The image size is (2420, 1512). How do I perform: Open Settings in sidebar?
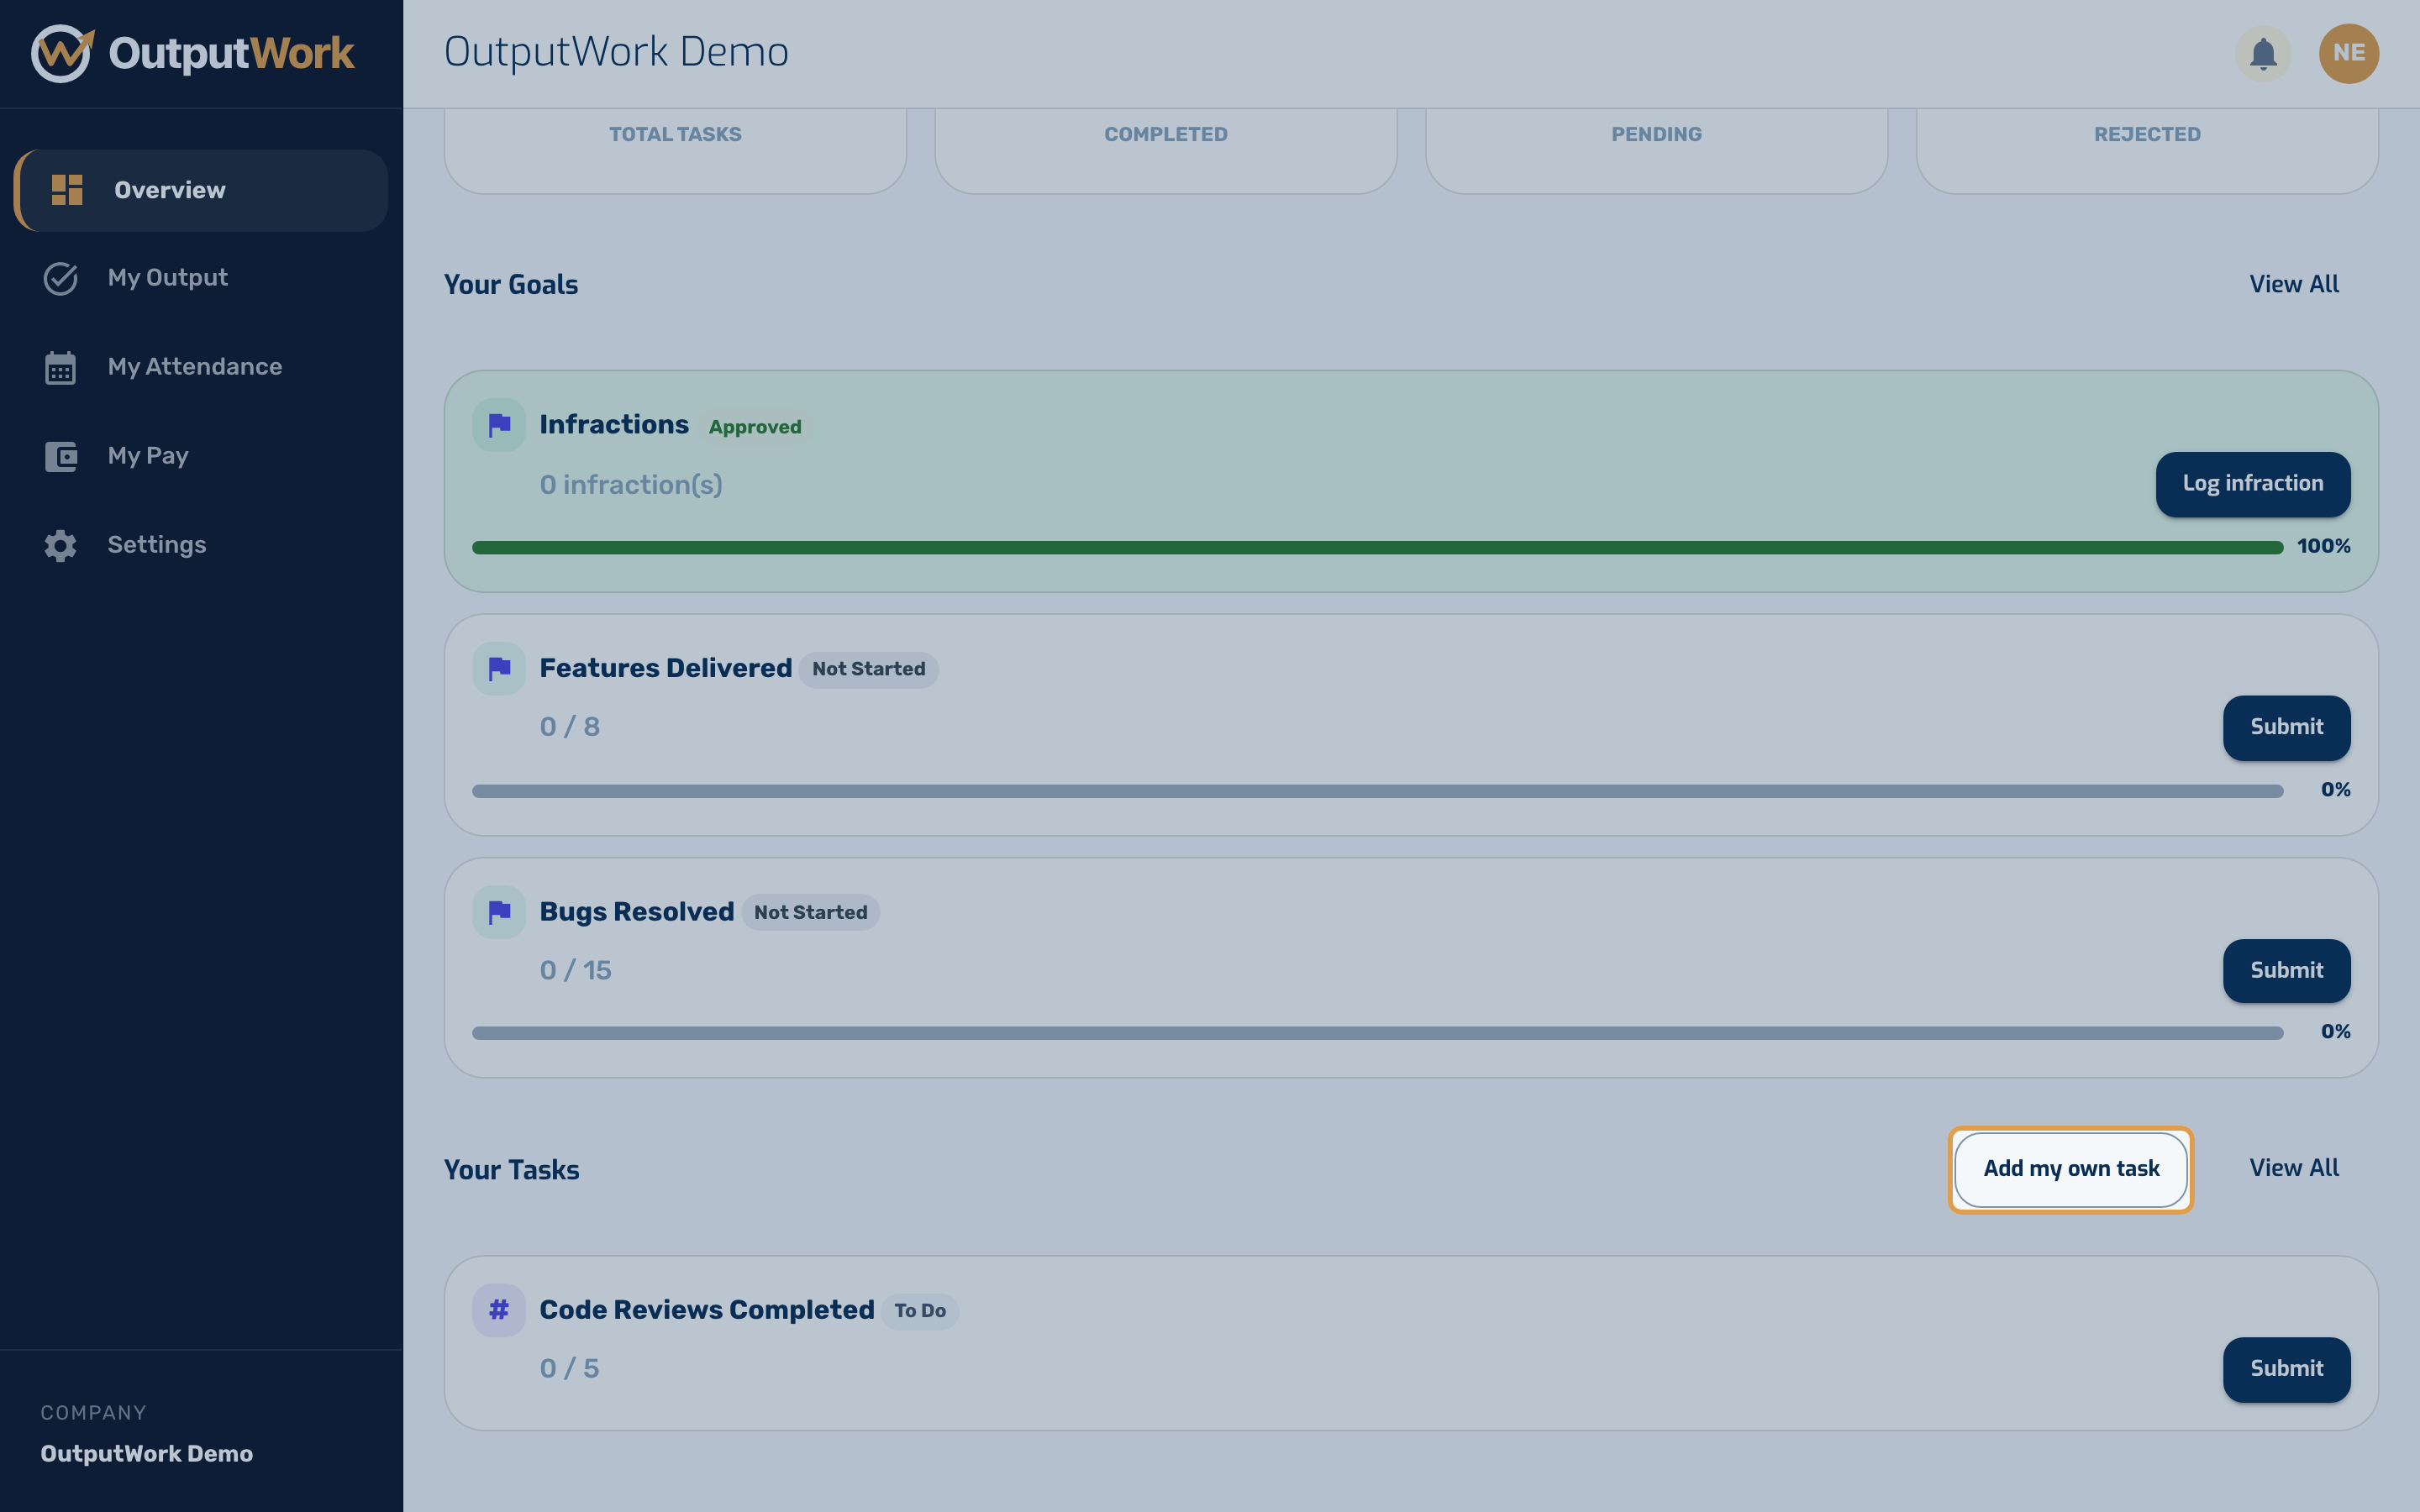[x=201, y=545]
